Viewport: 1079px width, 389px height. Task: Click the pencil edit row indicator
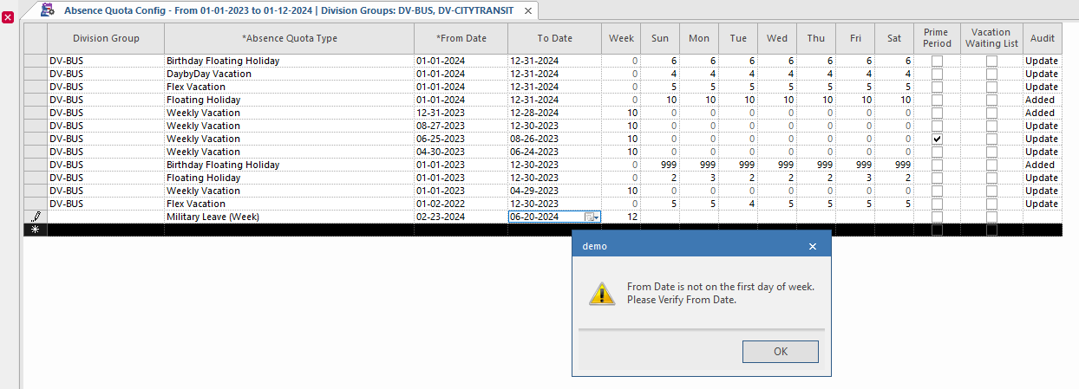(36, 217)
